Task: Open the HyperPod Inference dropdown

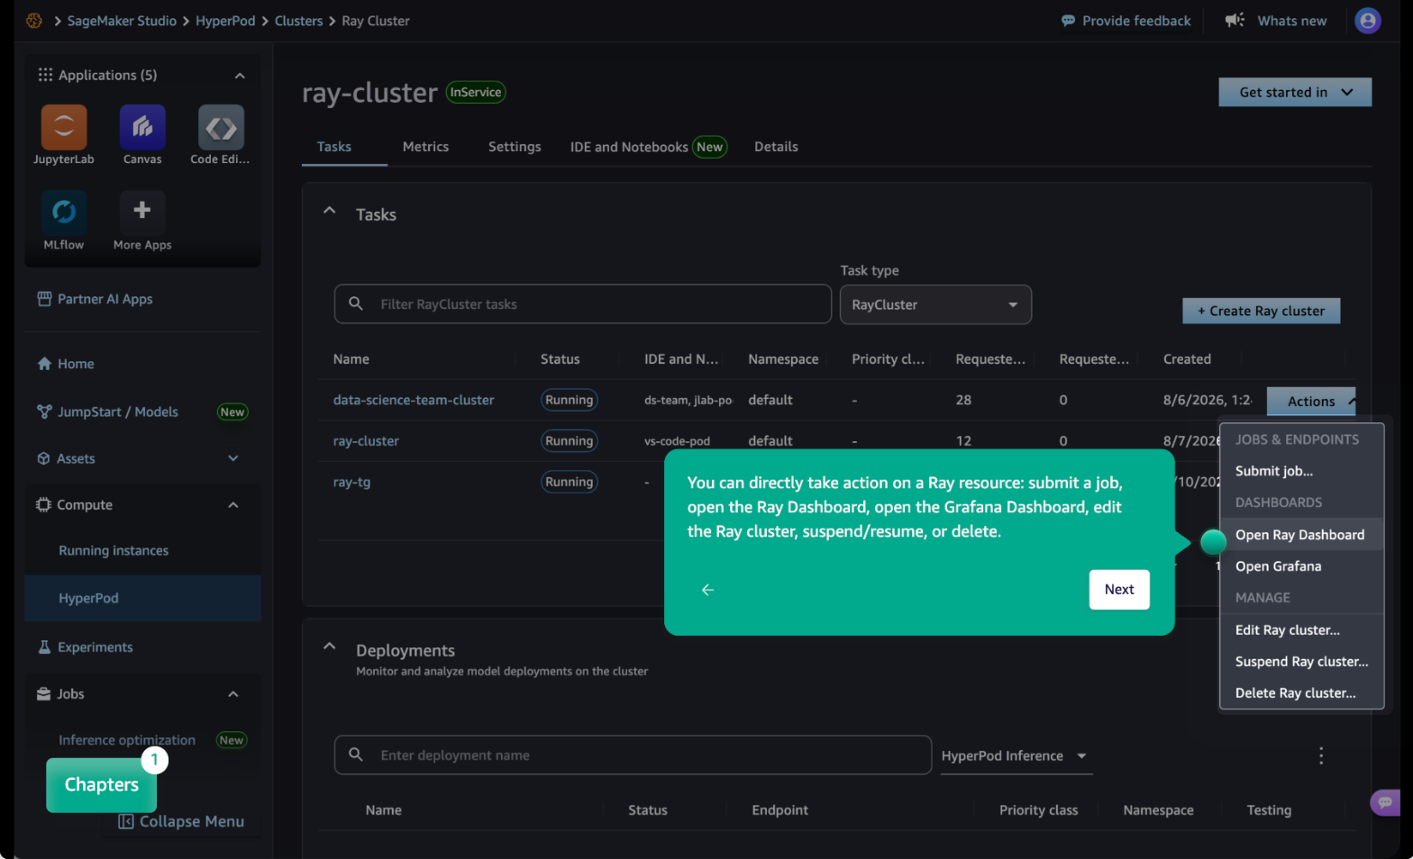Action: coord(1016,756)
